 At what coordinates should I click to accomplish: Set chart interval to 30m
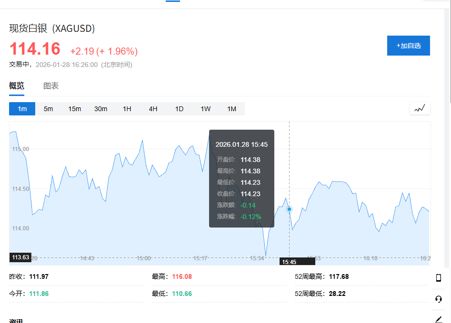tap(101, 109)
